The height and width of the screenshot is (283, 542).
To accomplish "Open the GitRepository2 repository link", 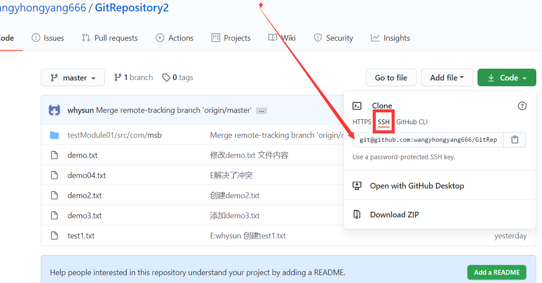I will pyautogui.click(x=132, y=7).
